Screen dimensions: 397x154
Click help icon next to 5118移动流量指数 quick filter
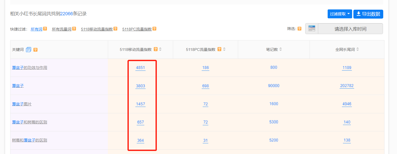click(x=116, y=29)
